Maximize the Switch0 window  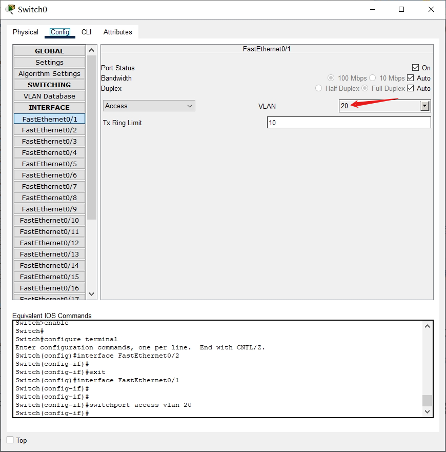(x=401, y=10)
